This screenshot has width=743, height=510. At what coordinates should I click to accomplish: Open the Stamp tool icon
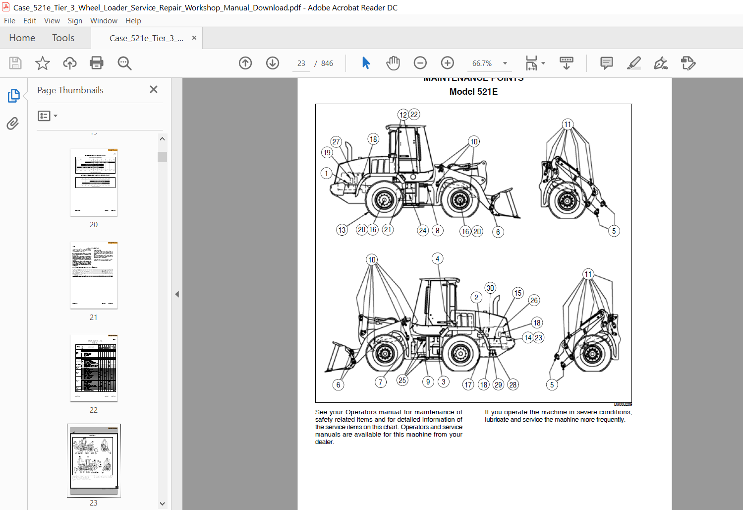pos(688,63)
